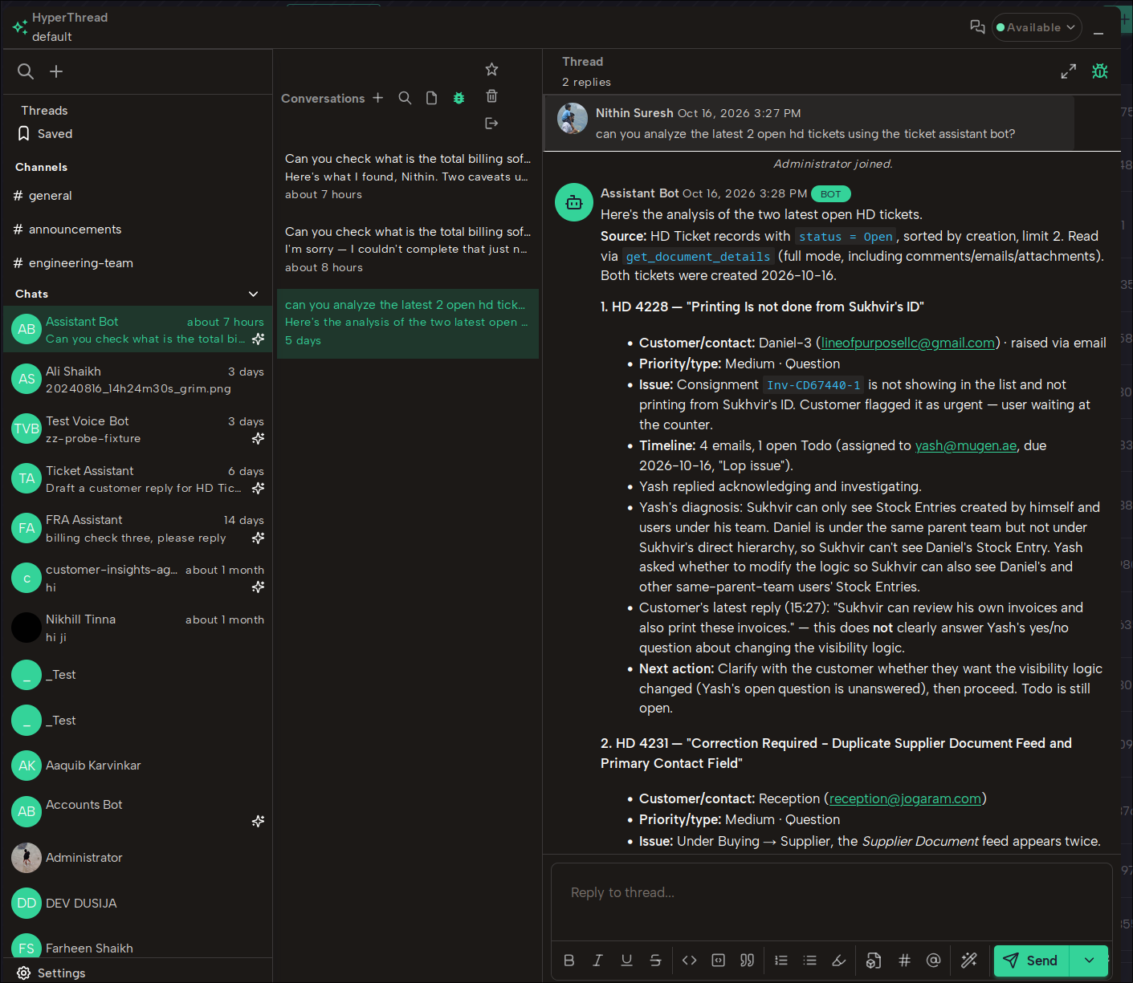The width and height of the screenshot is (1133, 983).
Task: Click the eraser clear-formatting icon
Action: point(839,961)
